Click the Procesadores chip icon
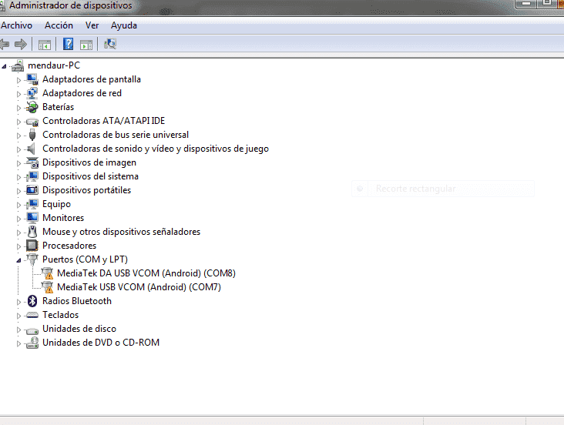The width and height of the screenshot is (564, 425). (32, 246)
